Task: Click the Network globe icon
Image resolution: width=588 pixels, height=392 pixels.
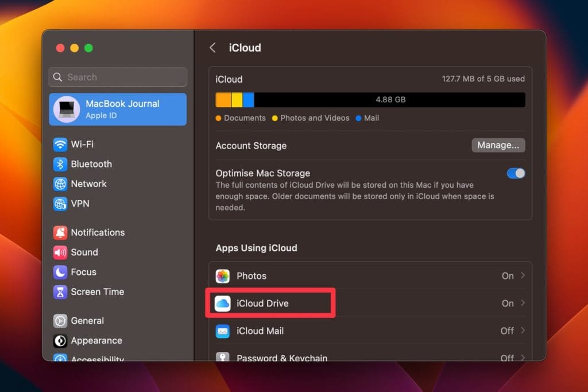Action: [60, 184]
